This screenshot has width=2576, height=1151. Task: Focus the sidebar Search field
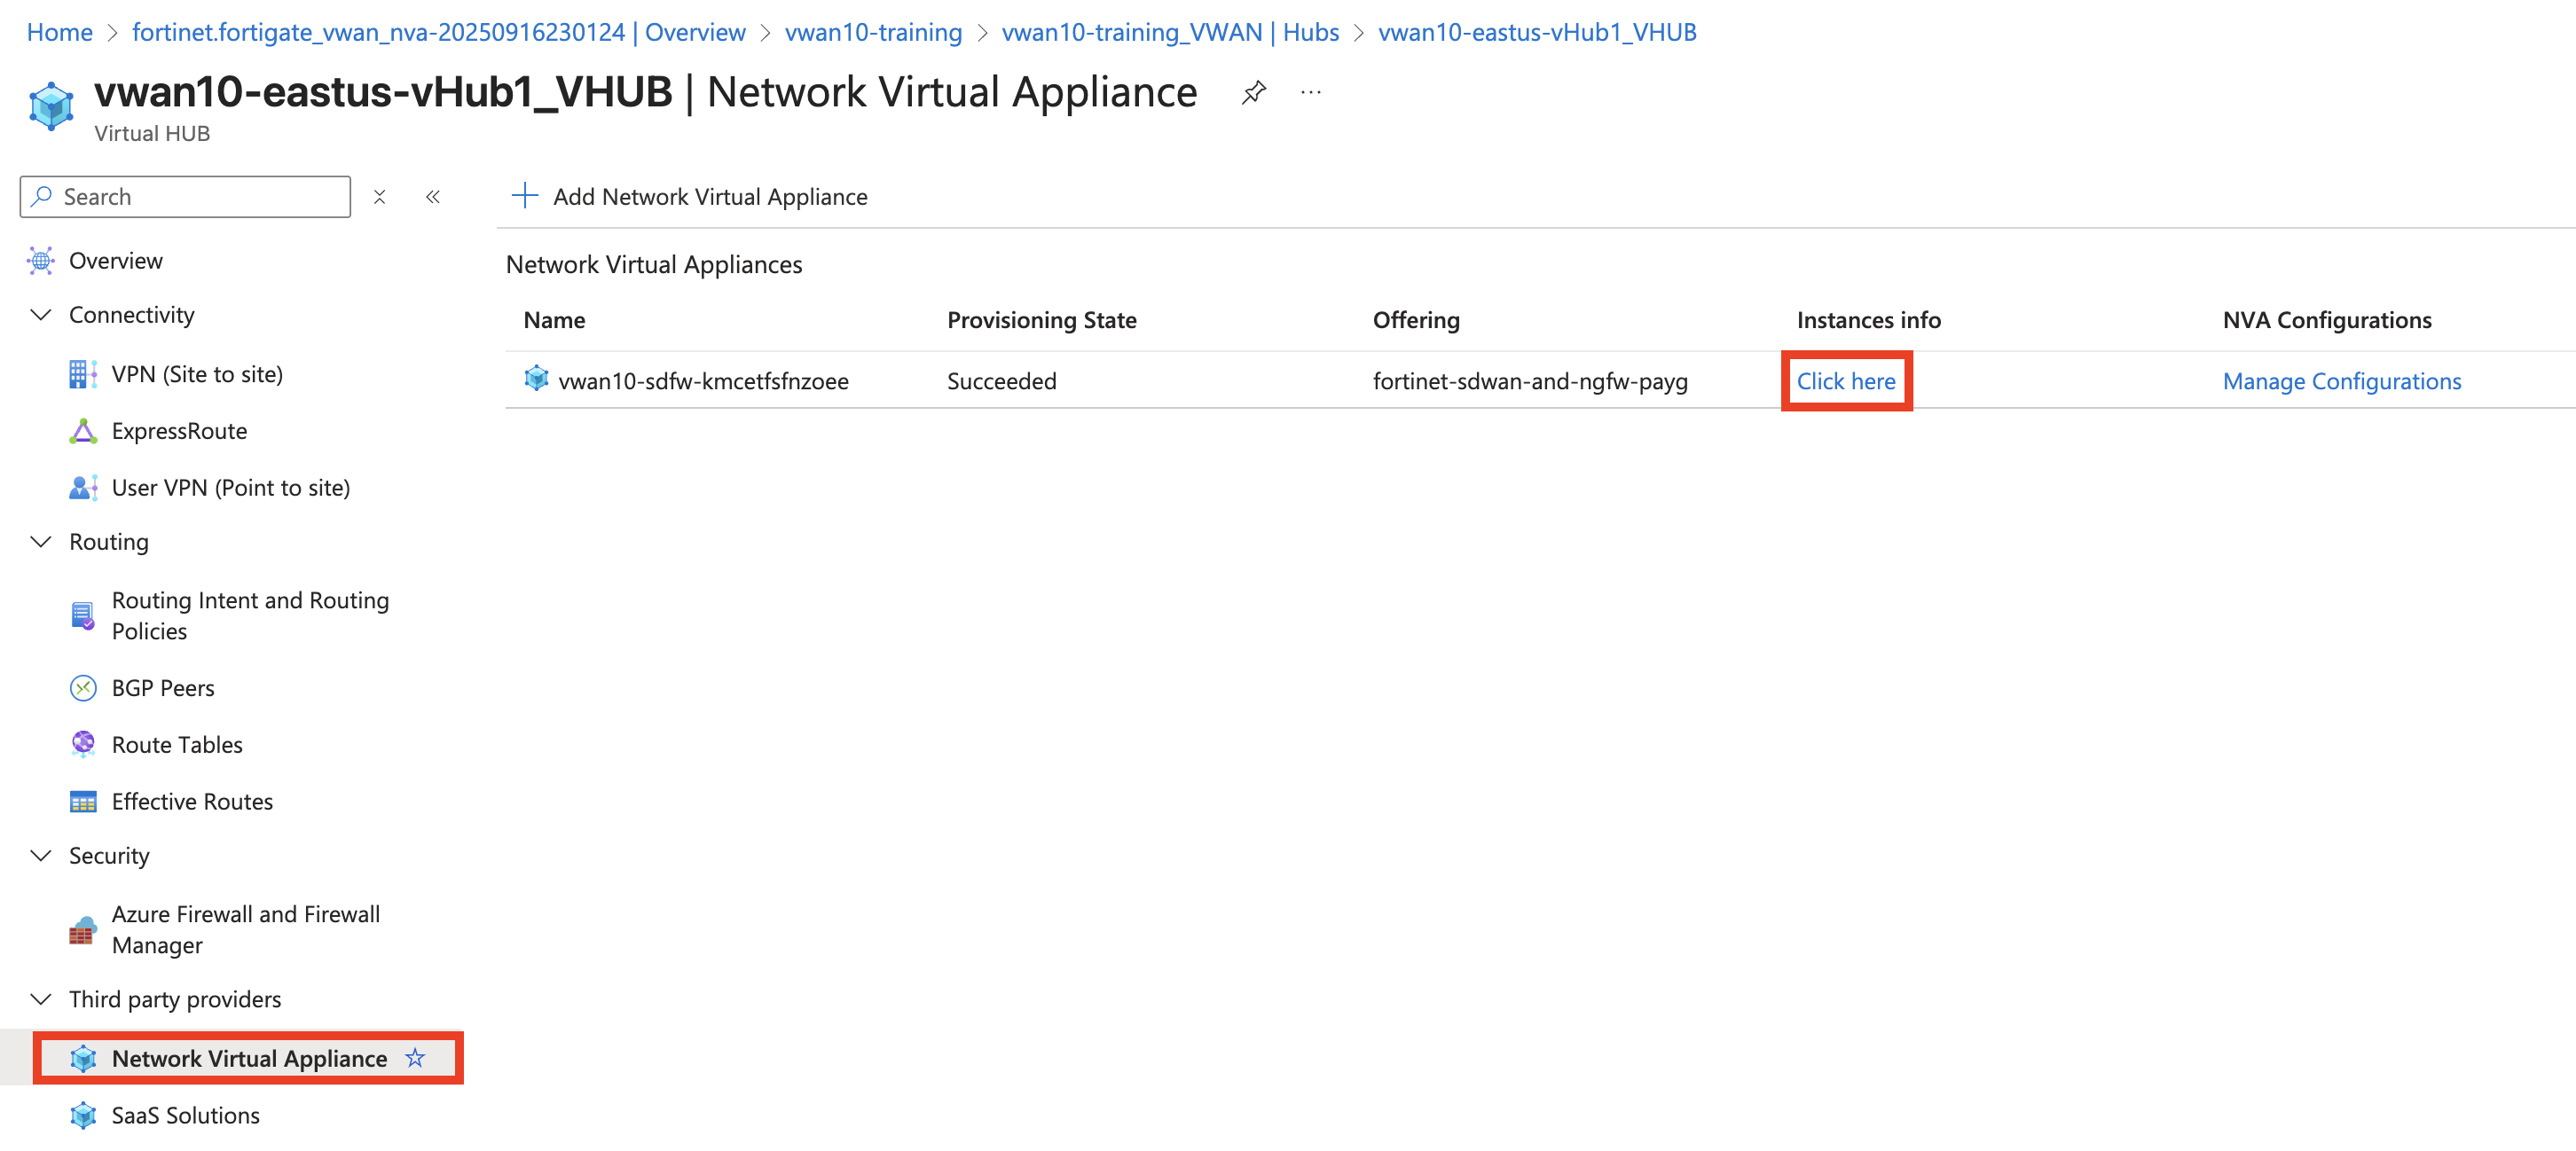click(x=185, y=197)
